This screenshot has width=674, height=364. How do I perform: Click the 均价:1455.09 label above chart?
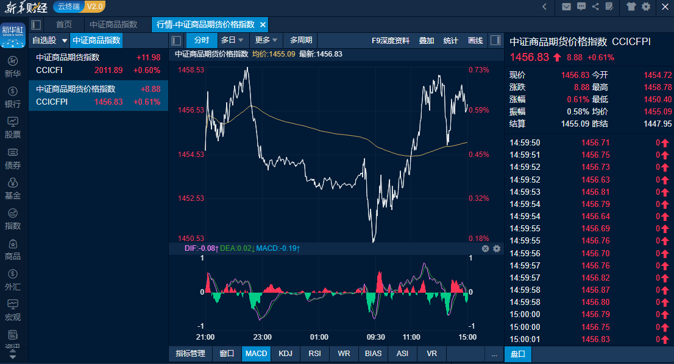274,54
